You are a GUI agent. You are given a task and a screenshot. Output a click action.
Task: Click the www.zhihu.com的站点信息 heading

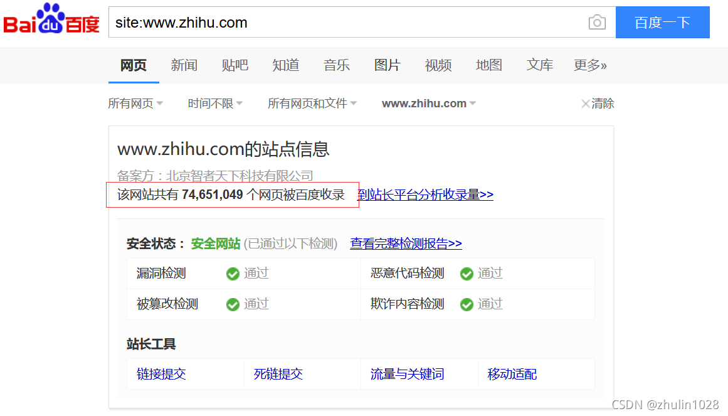pyautogui.click(x=223, y=149)
